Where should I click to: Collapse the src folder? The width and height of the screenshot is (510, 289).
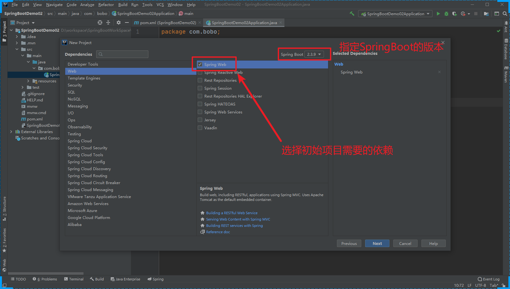[17, 49]
